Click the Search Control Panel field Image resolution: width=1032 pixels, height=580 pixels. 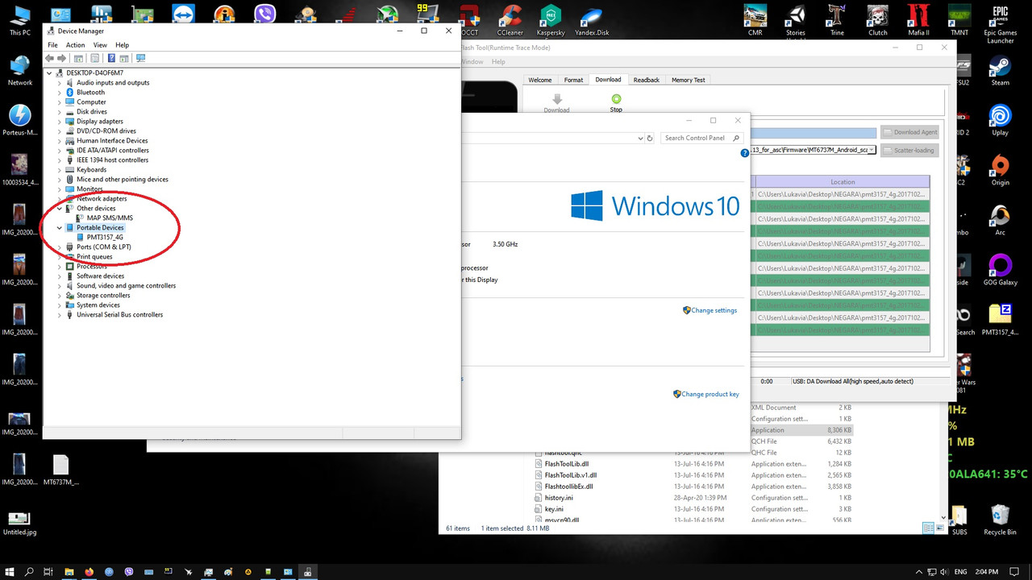702,139
